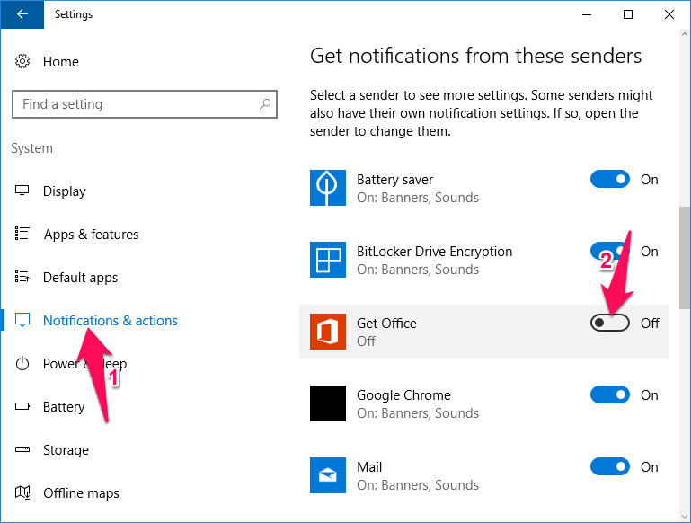Click the Google Chrome black icon
Image resolution: width=691 pixels, height=523 pixels.
[x=328, y=403]
